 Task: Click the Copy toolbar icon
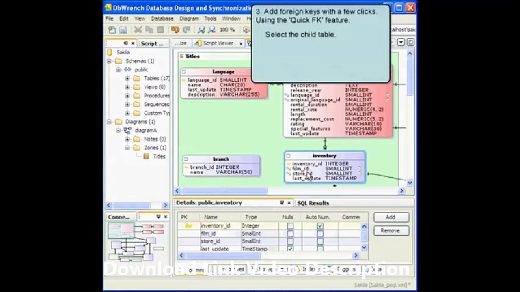(x=149, y=30)
